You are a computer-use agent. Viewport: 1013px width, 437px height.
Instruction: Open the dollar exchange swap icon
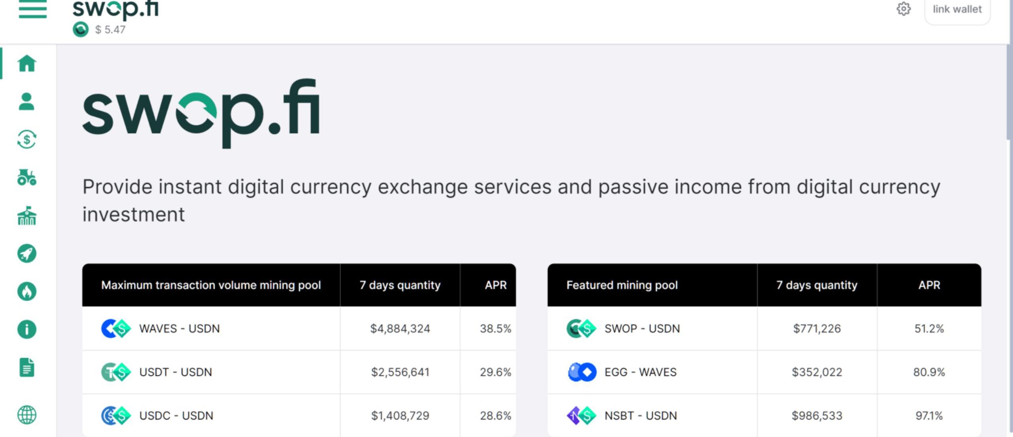(x=27, y=139)
